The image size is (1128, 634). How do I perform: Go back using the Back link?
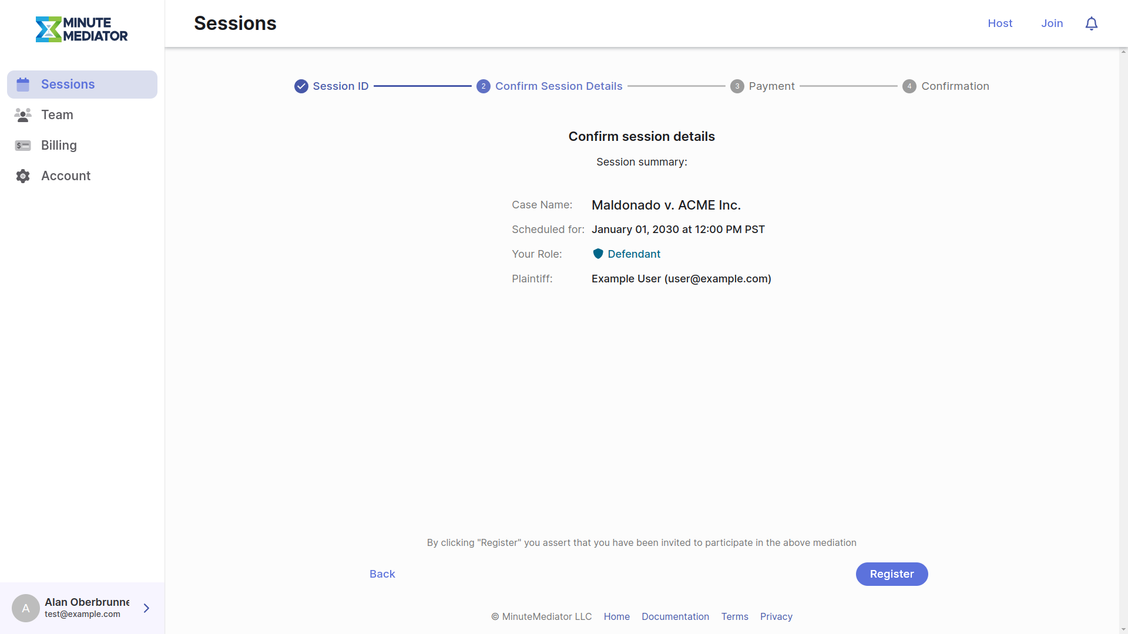[x=382, y=574]
